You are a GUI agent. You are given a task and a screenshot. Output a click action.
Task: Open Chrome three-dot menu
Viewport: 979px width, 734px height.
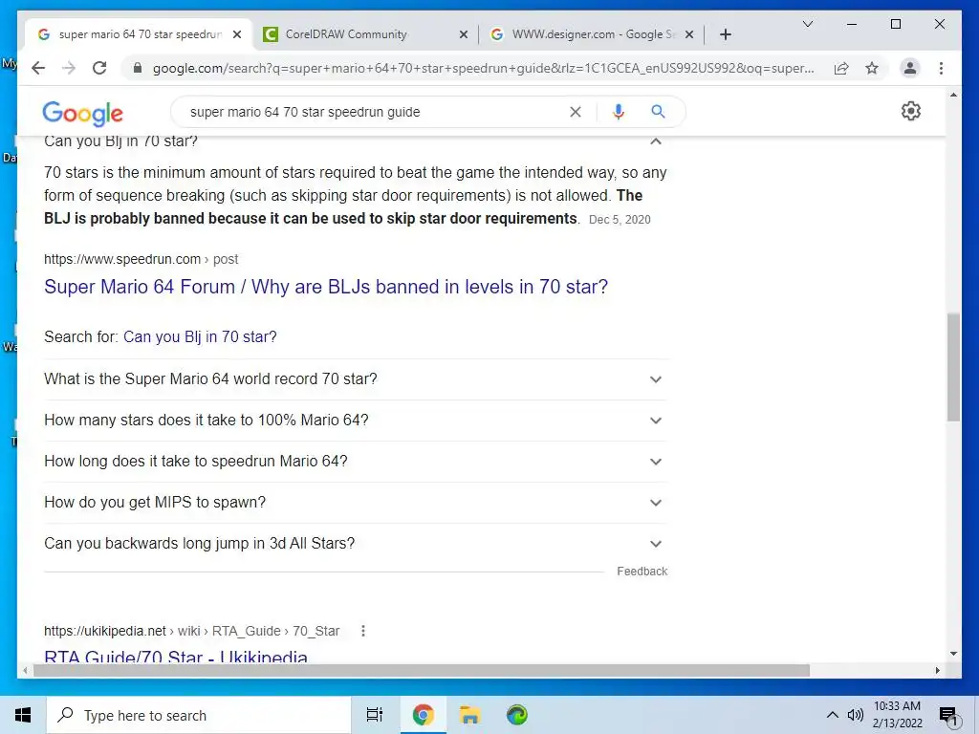[x=941, y=68]
